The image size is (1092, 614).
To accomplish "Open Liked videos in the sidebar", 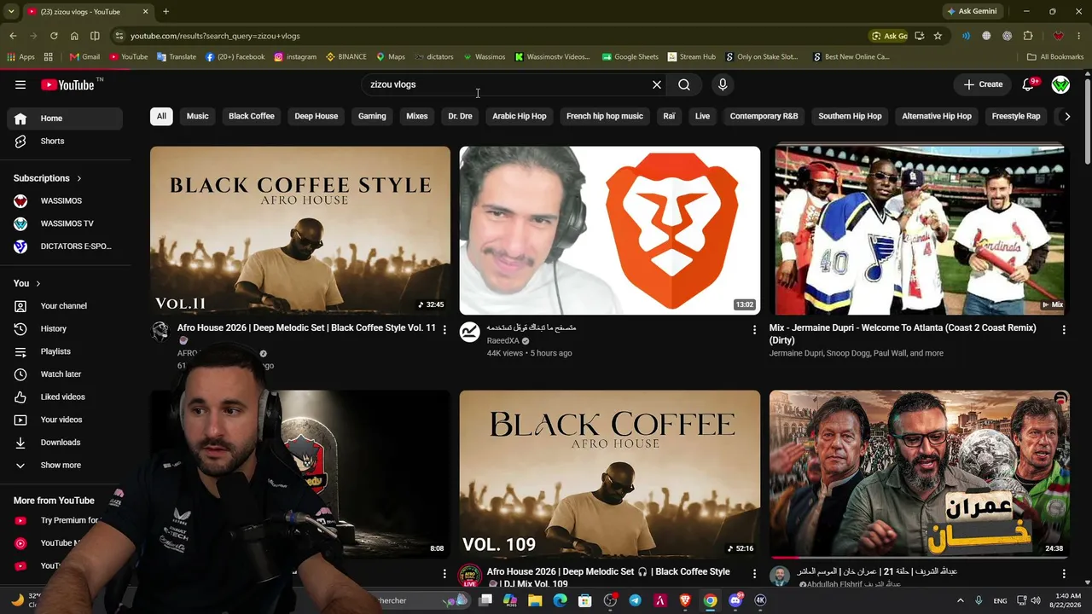I will click(x=65, y=397).
